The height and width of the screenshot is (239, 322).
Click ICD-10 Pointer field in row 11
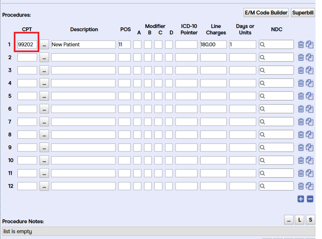coord(186,173)
